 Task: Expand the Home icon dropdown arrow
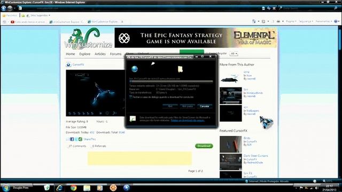259,21
